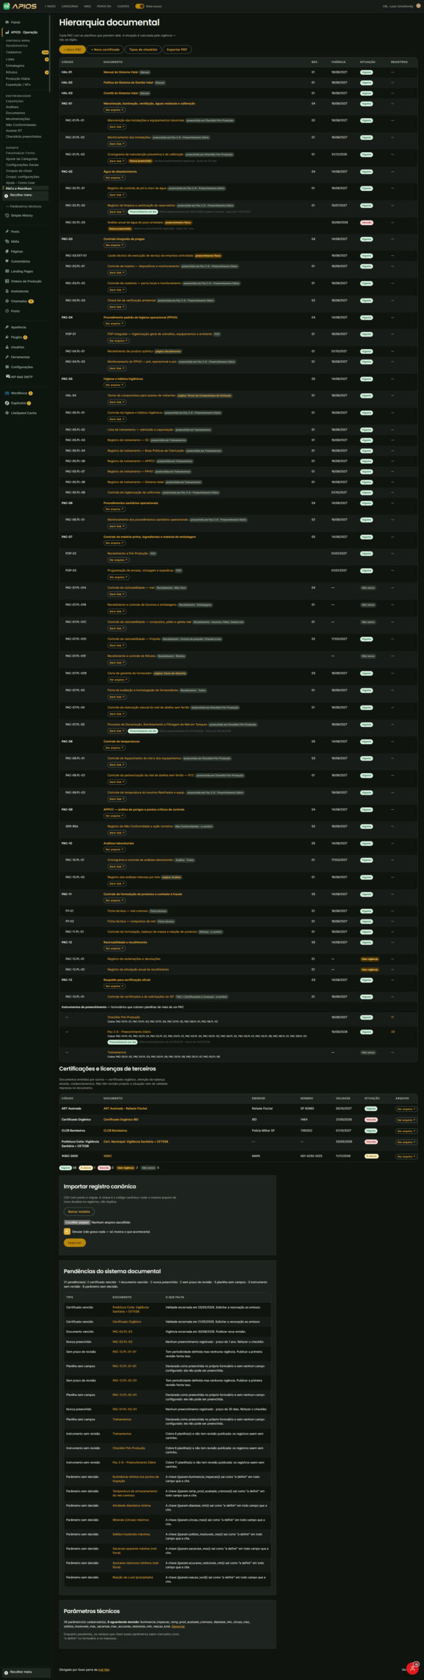Click the Importar button
Viewport: 424px width, 1680px height.
75,1242
